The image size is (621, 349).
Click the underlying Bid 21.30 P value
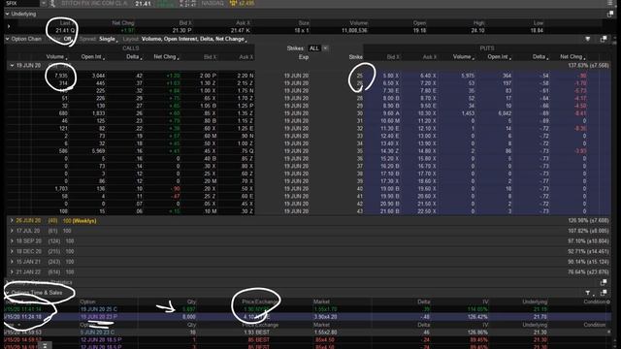[x=181, y=30]
